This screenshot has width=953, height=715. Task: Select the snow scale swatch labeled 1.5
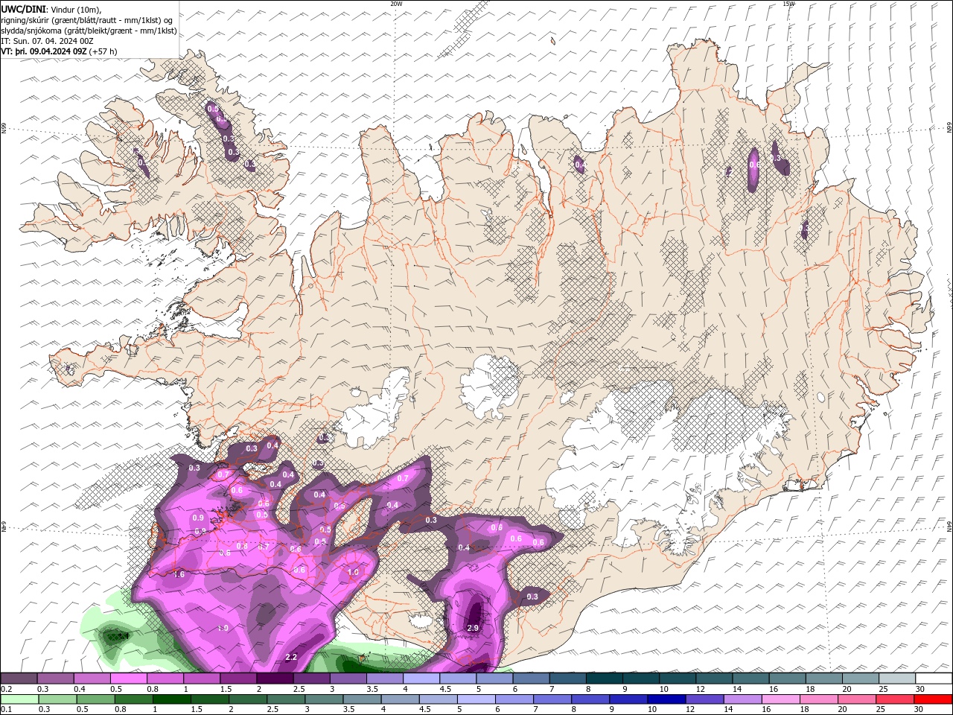coord(238,679)
